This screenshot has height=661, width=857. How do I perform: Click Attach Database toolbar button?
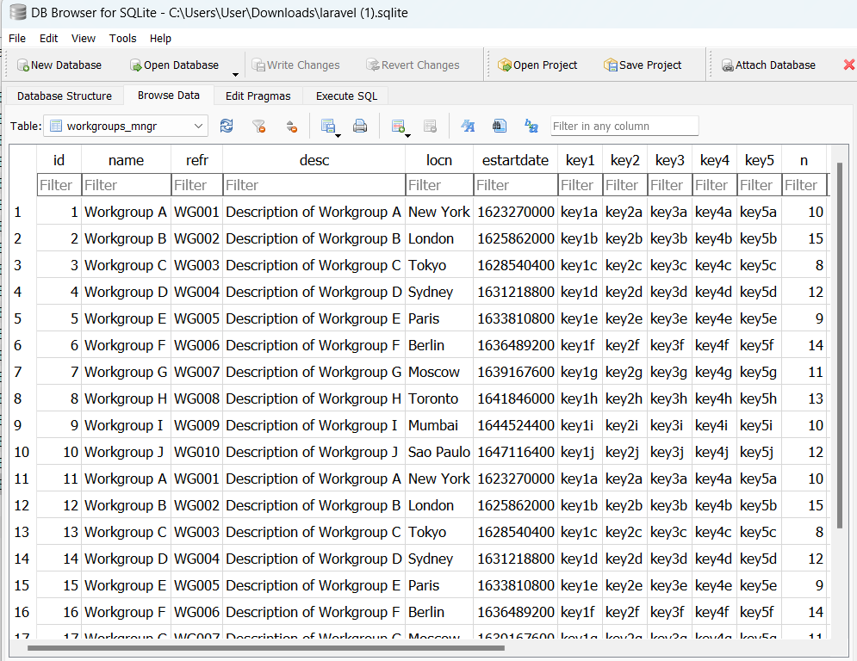768,65
